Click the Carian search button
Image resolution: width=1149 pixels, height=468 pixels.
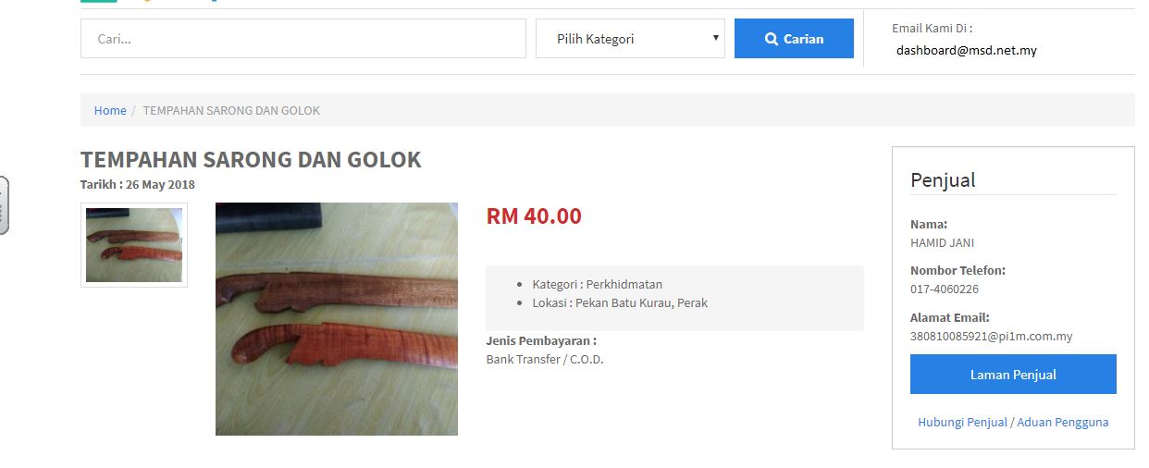(794, 39)
